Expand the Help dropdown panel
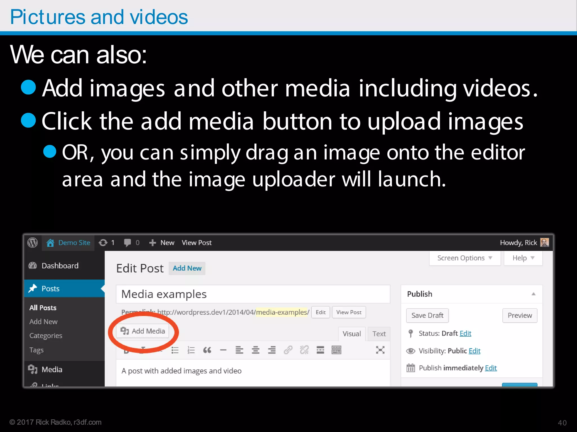Image resolution: width=577 pixels, height=432 pixels. tap(523, 258)
